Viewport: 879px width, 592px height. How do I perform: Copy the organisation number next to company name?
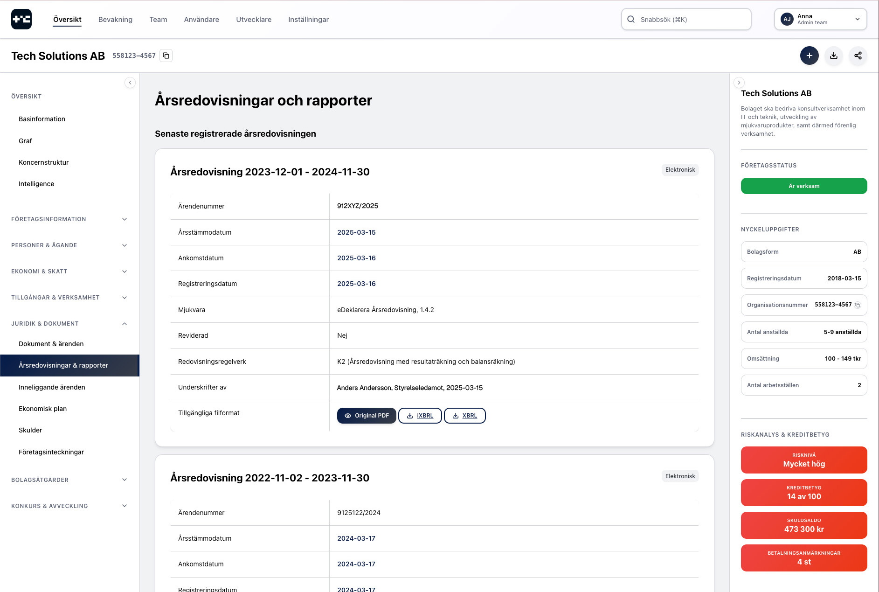tap(166, 56)
